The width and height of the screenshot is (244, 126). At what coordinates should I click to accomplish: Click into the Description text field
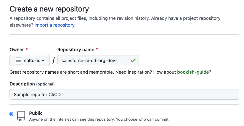pyautogui.click(x=124, y=94)
